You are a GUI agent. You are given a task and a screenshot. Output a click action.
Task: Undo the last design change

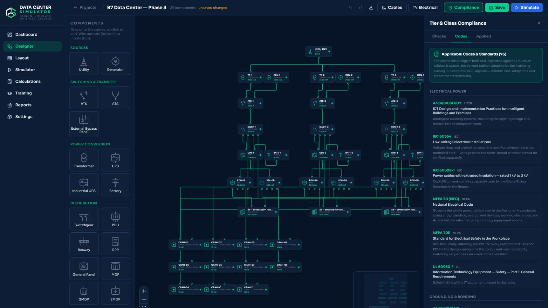point(350,8)
